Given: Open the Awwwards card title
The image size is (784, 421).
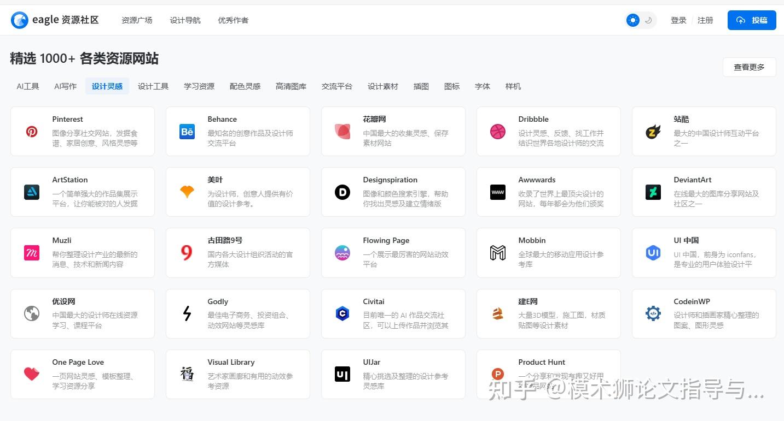Looking at the screenshot, I should (537, 180).
